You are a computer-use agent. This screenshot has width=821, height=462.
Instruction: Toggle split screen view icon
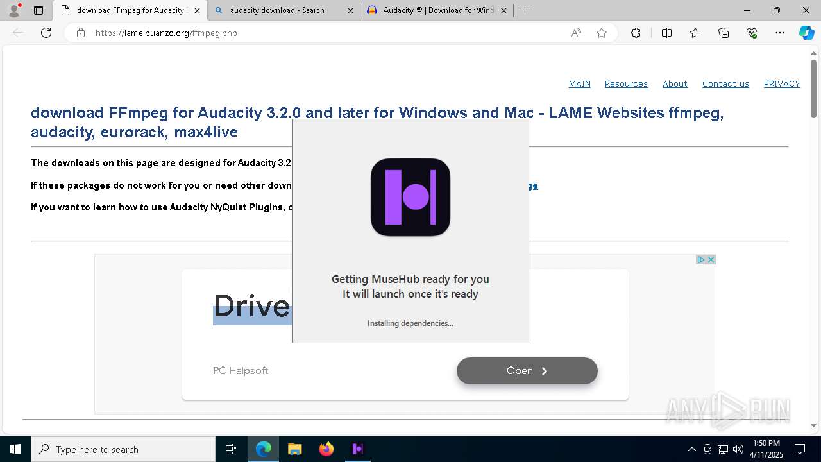(x=666, y=33)
